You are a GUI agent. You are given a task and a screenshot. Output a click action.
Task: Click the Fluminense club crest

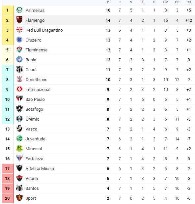[19, 49]
